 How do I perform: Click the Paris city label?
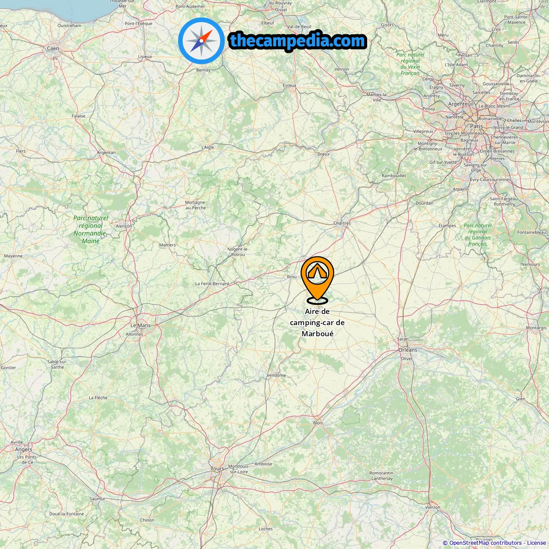477,126
